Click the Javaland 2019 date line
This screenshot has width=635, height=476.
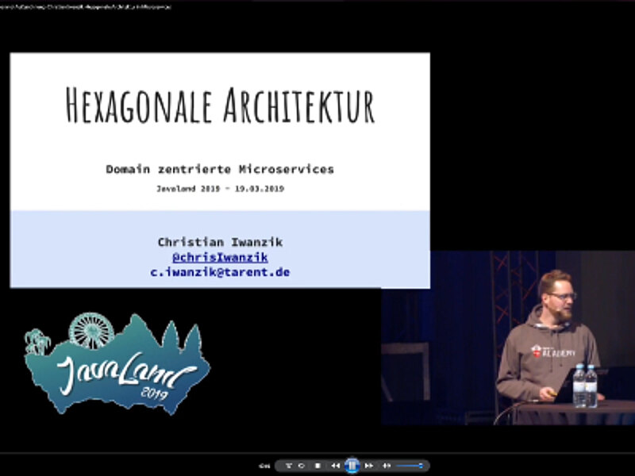click(220, 189)
